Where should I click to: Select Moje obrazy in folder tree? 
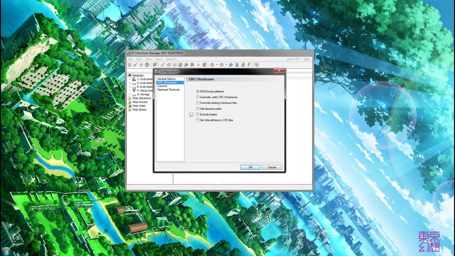click(x=139, y=109)
